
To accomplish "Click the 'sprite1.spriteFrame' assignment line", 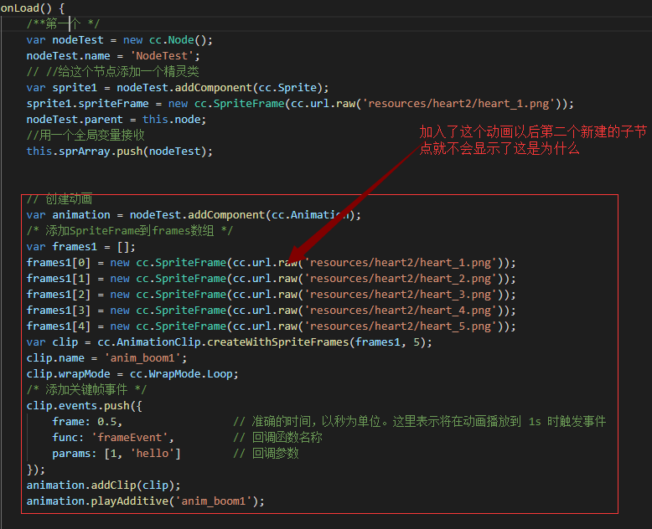I will click(x=300, y=104).
